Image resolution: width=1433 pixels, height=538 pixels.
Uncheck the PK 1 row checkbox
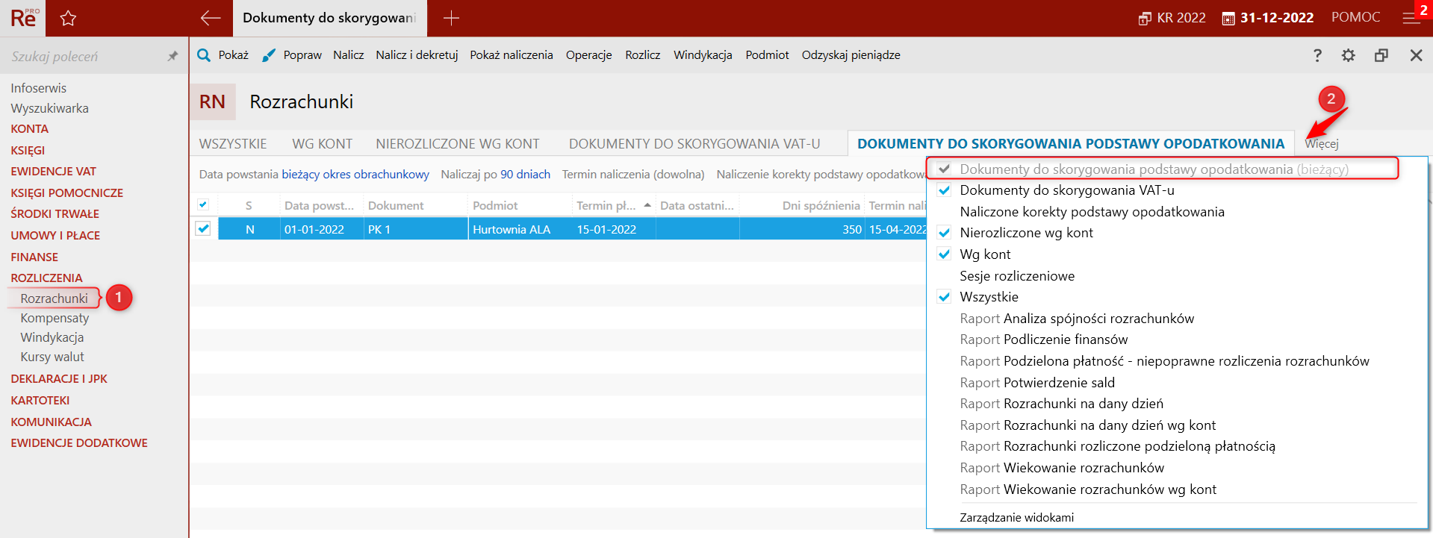(x=203, y=228)
